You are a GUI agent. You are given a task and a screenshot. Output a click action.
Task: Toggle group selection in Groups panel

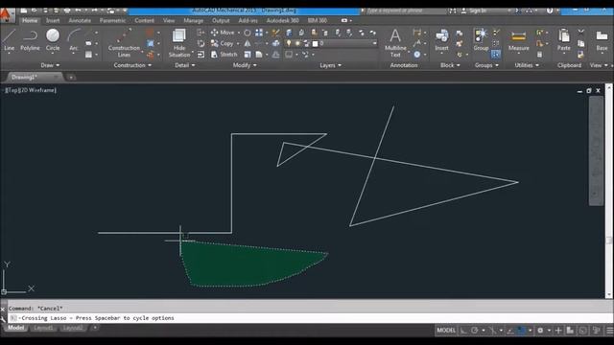point(496,55)
